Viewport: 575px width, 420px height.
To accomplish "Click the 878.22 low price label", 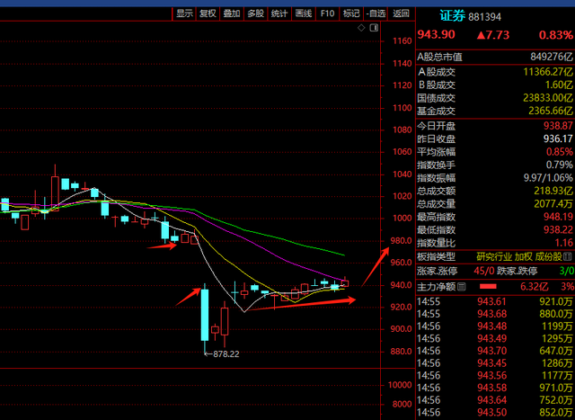I will click(226, 354).
